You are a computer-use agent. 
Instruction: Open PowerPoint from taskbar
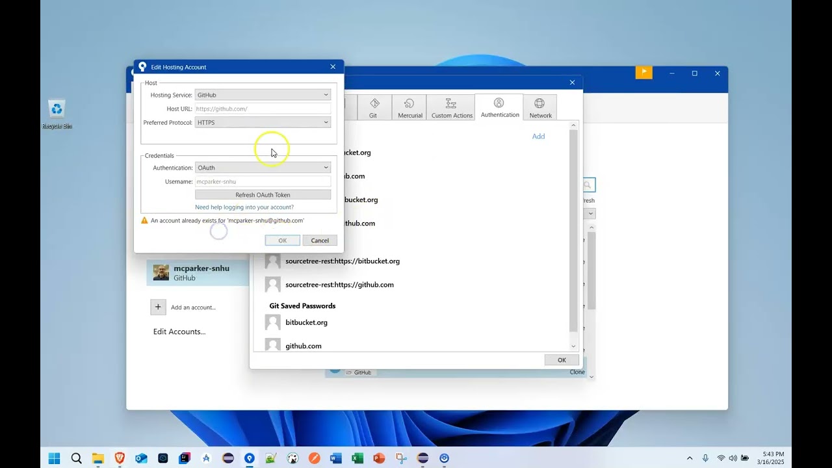pyautogui.click(x=380, y=458)
